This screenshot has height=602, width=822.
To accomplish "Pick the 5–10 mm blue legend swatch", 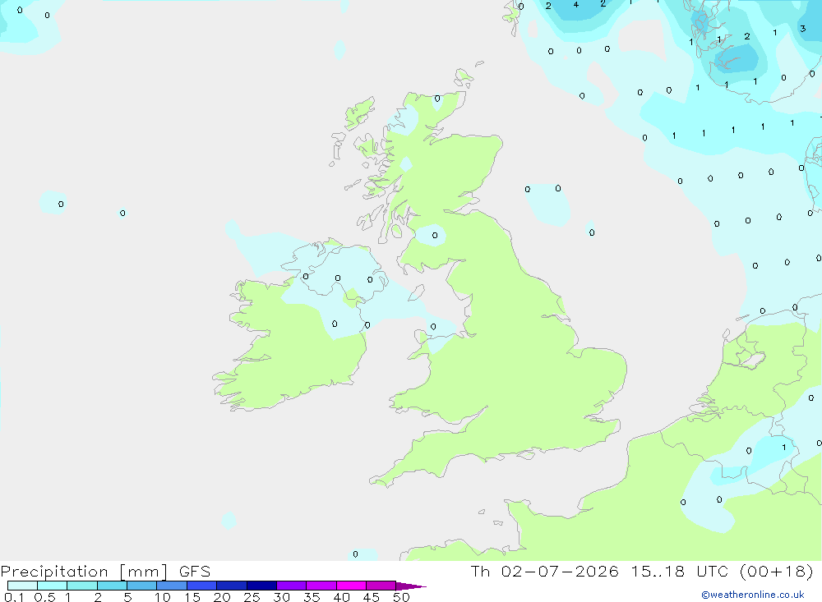I will coord(142,586).
